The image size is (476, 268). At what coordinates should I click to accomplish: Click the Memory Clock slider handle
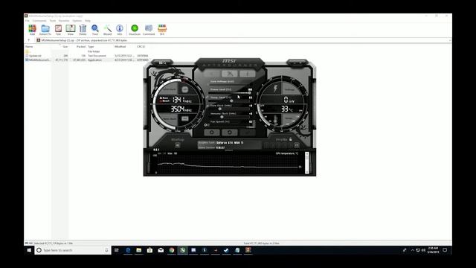(222, 117)
